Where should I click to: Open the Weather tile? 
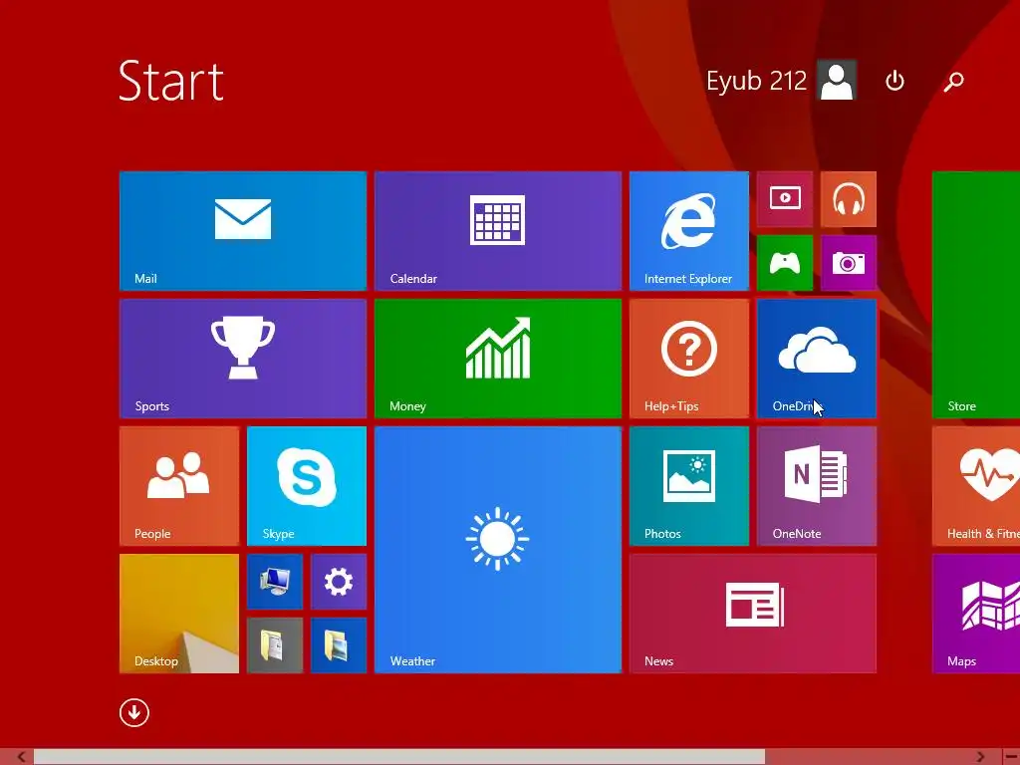pyautogui.click(x=498, y=550)
